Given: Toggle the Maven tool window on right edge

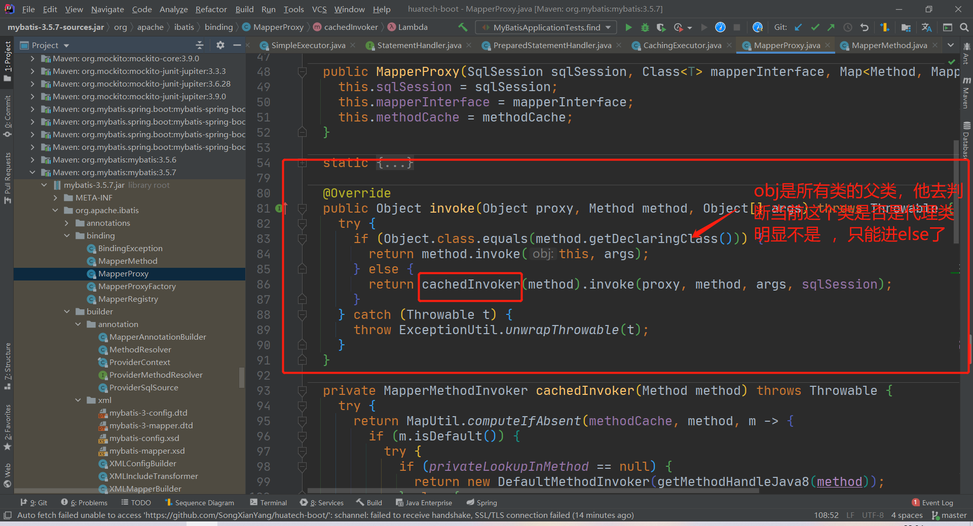Looking at the screenshot, I should (966, 93).
